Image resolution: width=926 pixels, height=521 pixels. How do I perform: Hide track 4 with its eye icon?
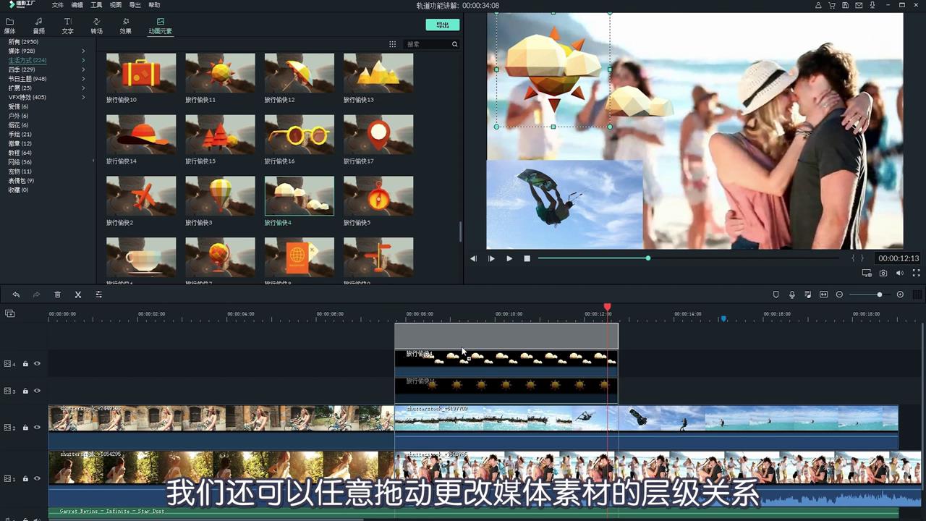click(x=37, y=363)
